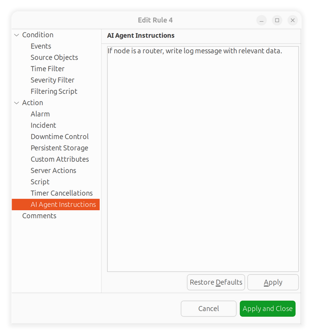Open Severity Filter page
The image size is (313, 336).
[x=52, y=80]
